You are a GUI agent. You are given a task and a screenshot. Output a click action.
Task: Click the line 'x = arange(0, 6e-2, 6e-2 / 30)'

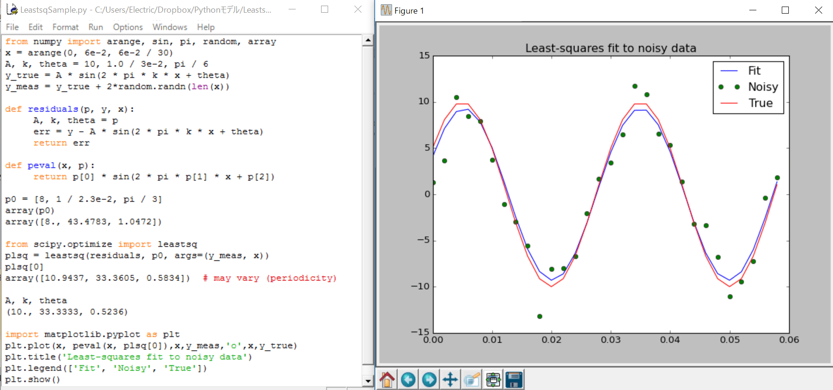click(89, 53)
